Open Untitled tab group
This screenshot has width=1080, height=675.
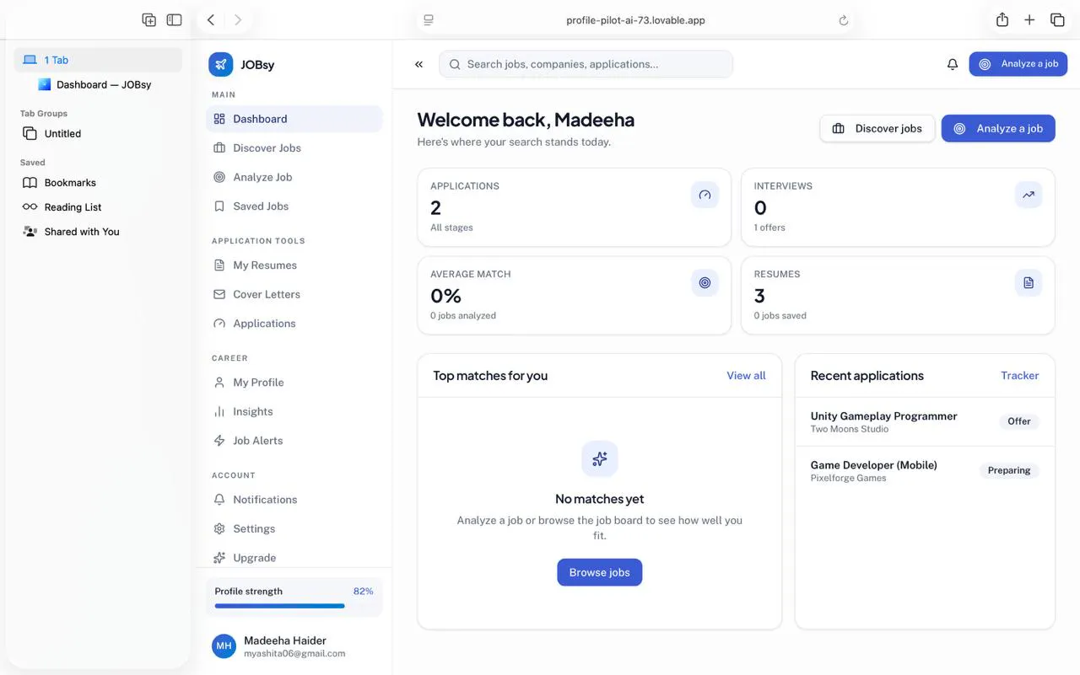(98, 134)
